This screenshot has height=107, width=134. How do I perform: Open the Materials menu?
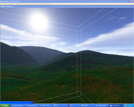click(x=24, y=4)
